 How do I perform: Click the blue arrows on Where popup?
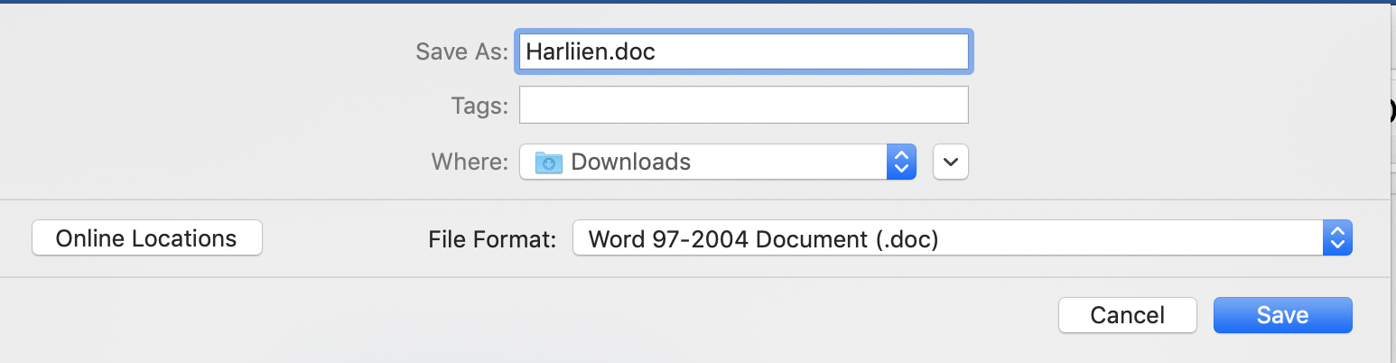(x=900, y=162)
